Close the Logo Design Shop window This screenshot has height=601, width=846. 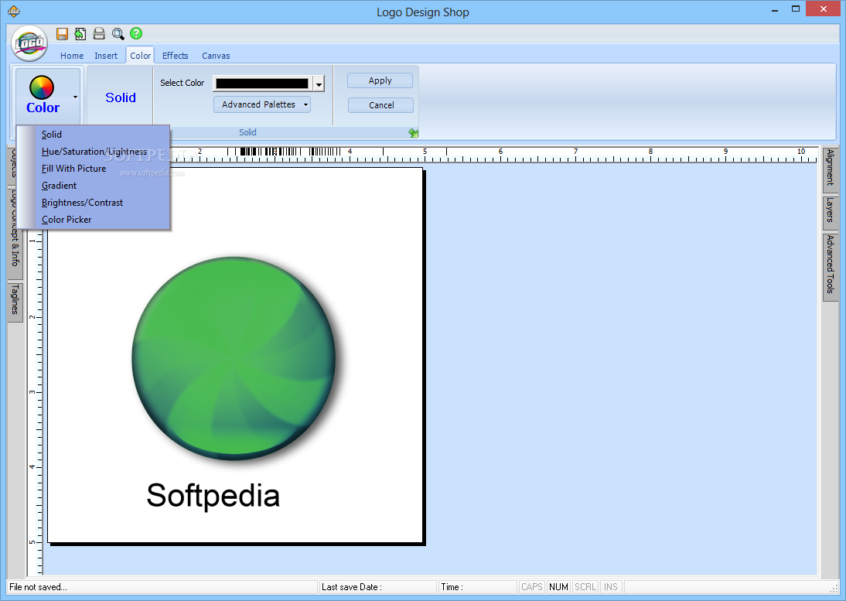pyautogui.click(x=824, y=9)
